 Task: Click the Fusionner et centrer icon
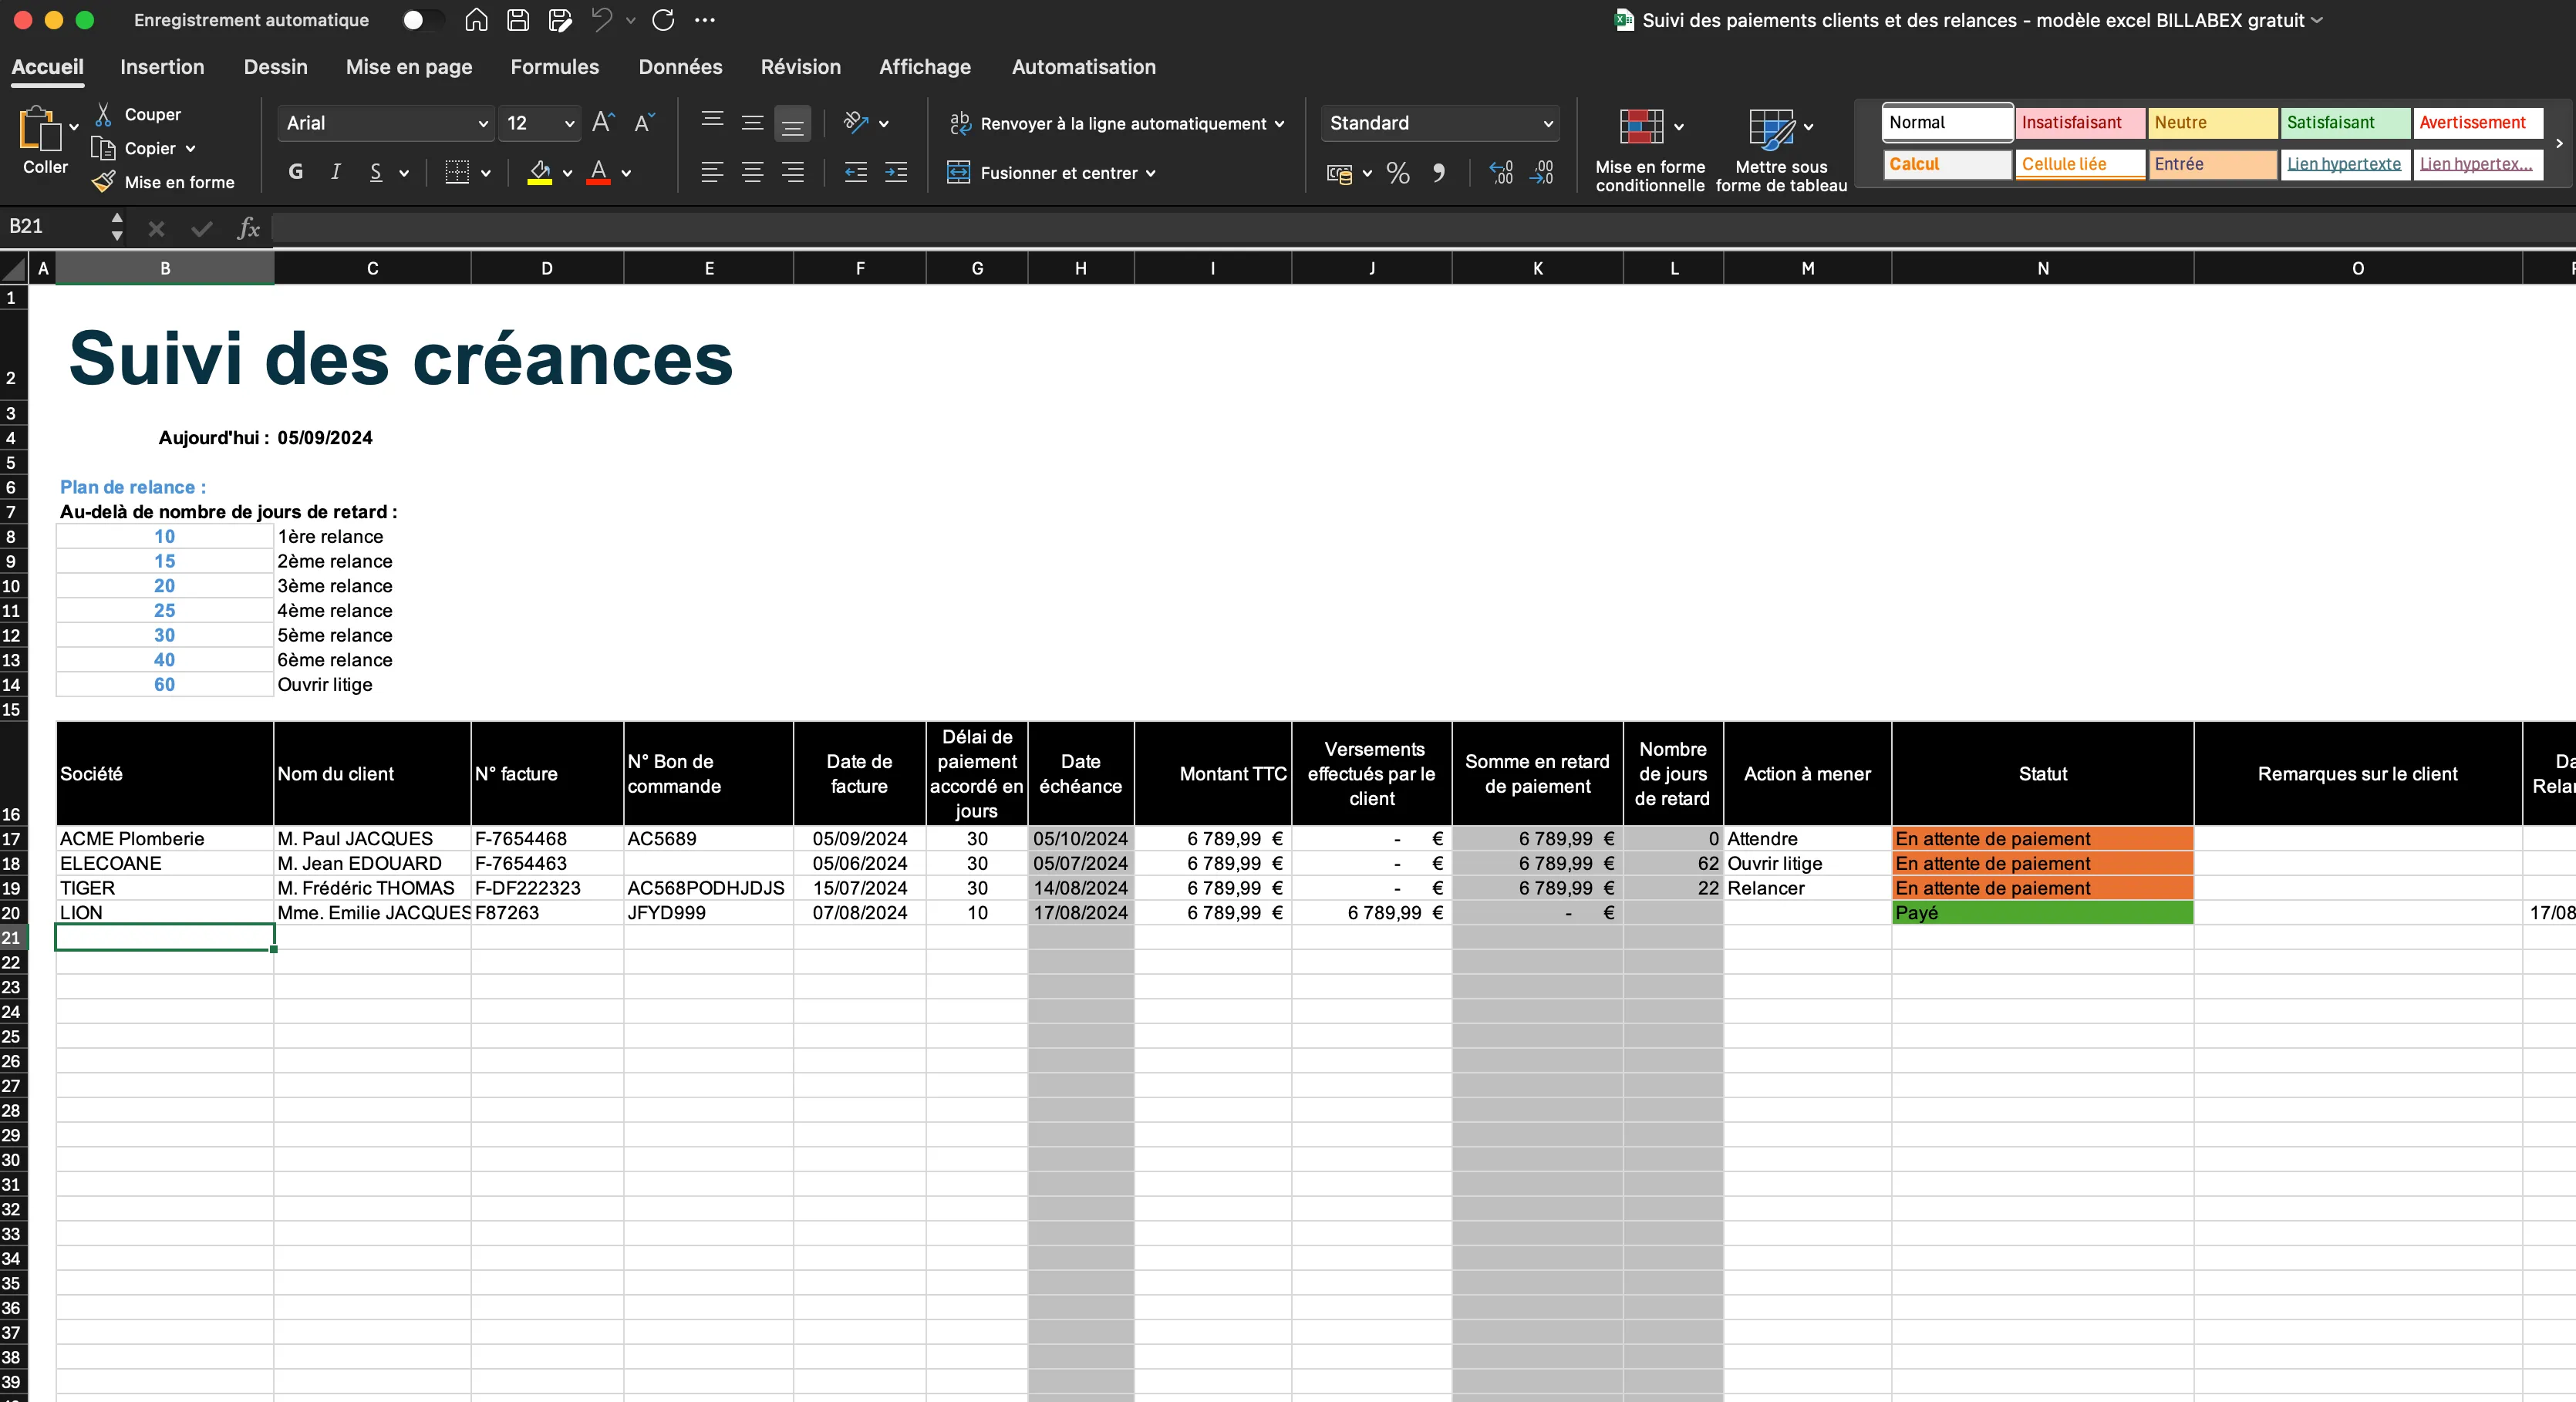tap(957, 173)
